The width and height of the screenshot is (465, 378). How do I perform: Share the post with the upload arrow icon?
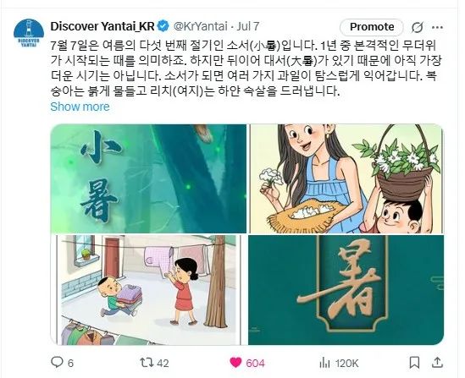[x=438, y=362]
